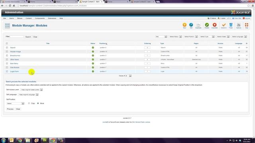Click the filter Search button

click(x=28, y=37)
